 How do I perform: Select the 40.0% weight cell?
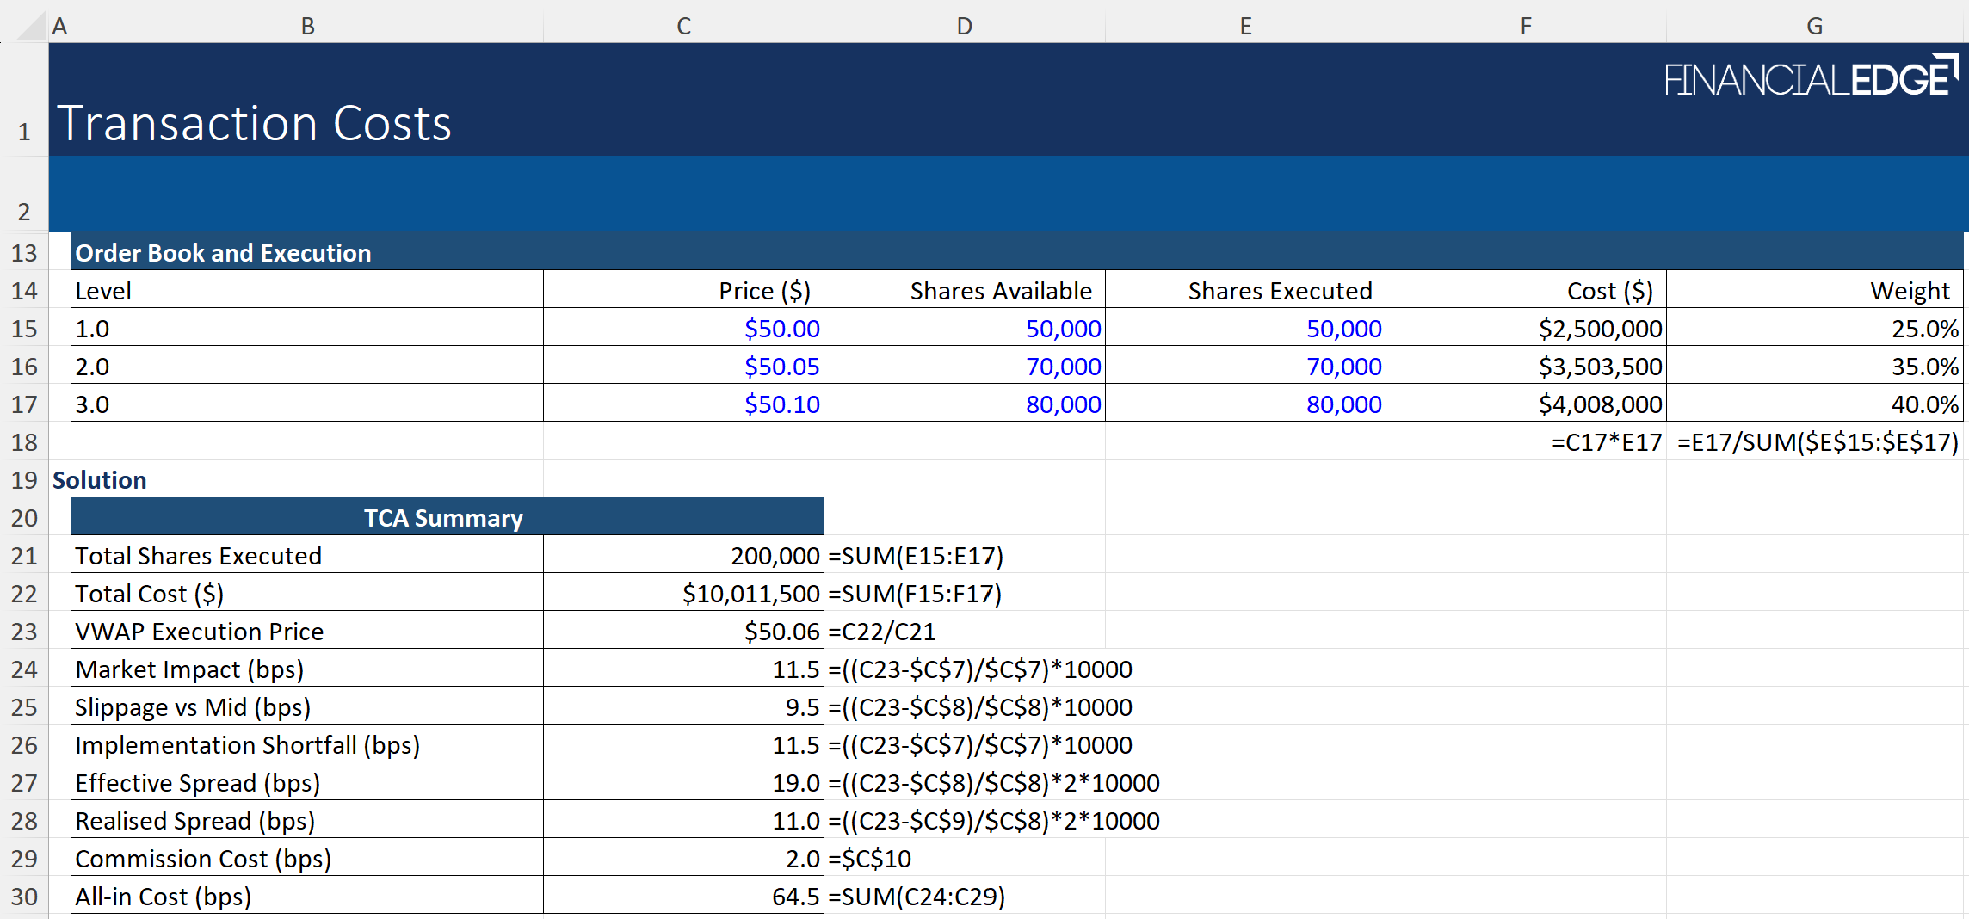point(1923,404)
